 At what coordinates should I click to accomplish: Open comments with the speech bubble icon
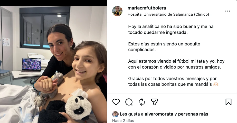129,102
